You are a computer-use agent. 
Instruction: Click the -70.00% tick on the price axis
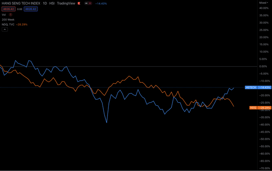click(264, 168)
